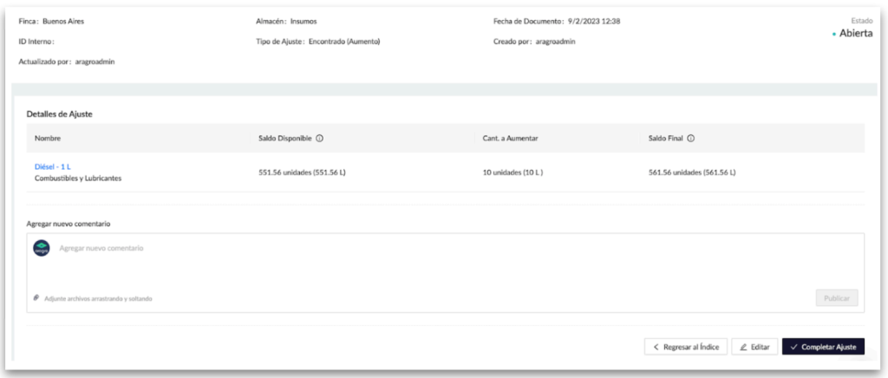Click the Publicar button
Image resolution: width=888 pixels, height=378 pixels.
pyautogui.click(x=837, y=297)
